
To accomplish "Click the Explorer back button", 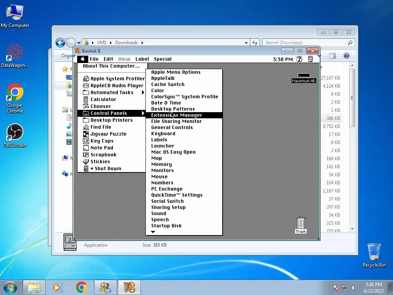I will pos(60,43).
